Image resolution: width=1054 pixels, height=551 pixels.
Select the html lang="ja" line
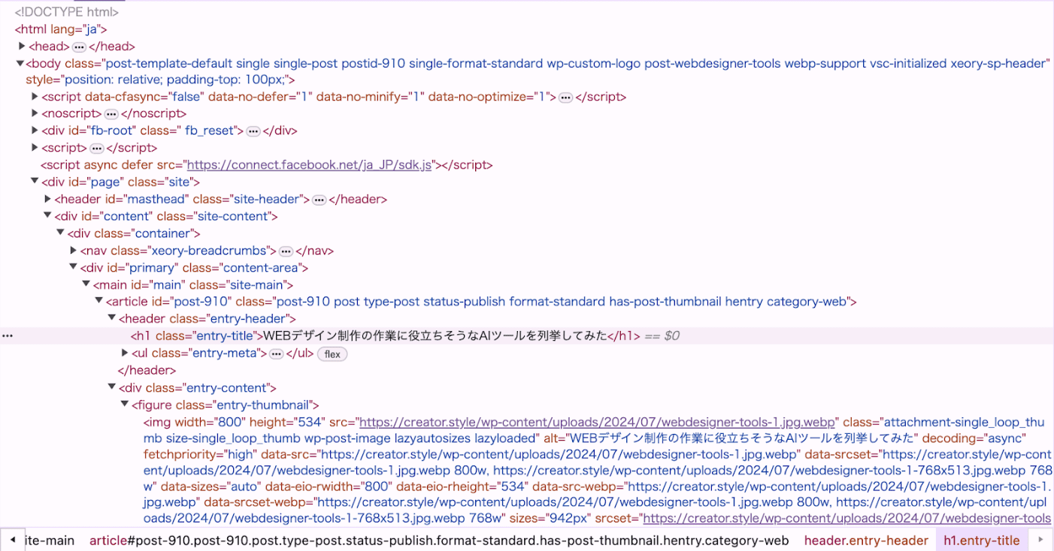click(62, 29)
